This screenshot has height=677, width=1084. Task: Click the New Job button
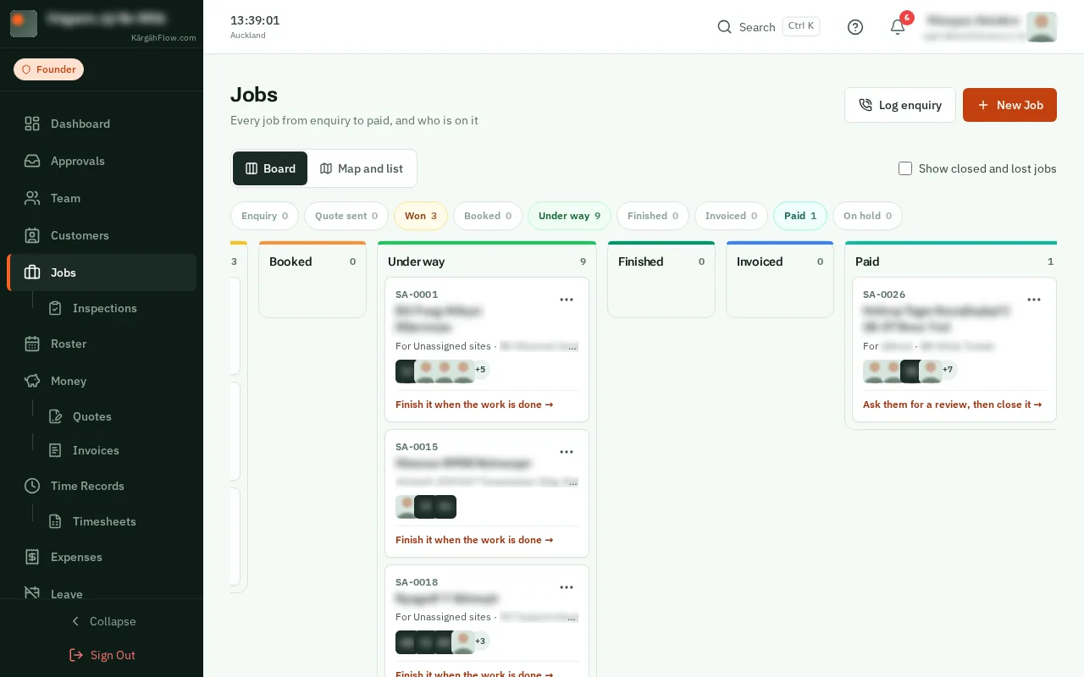[x=1009, y=105]
